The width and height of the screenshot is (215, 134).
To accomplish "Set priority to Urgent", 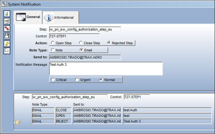I will pos(83,80).
